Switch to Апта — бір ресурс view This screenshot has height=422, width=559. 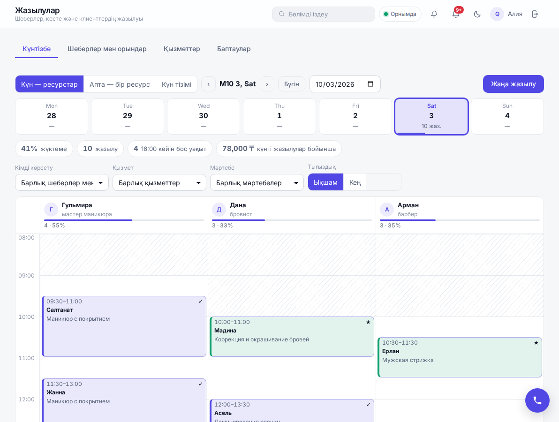pos(120,84)
